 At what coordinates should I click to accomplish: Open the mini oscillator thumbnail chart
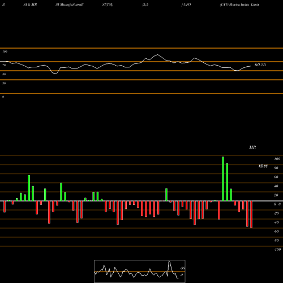pyautogui.click(x=140, y=271)
